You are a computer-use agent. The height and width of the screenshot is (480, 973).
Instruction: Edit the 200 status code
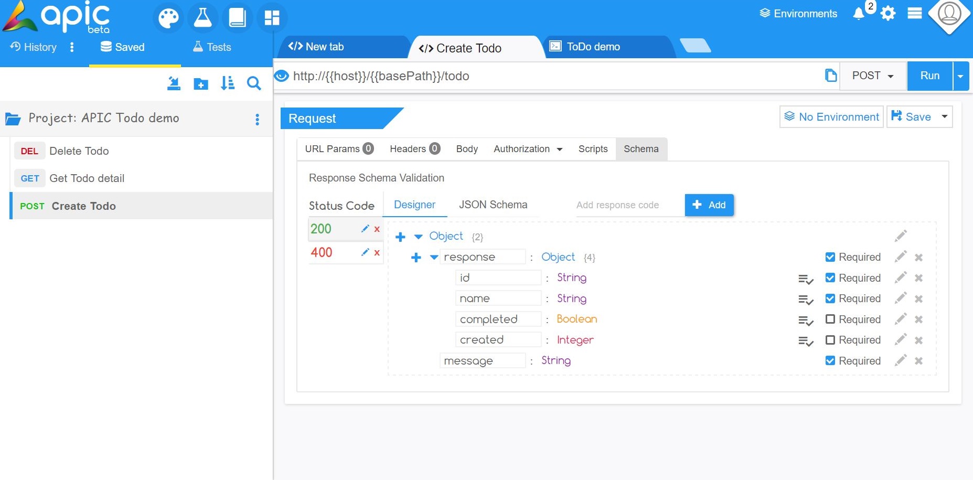click(365, 229)
